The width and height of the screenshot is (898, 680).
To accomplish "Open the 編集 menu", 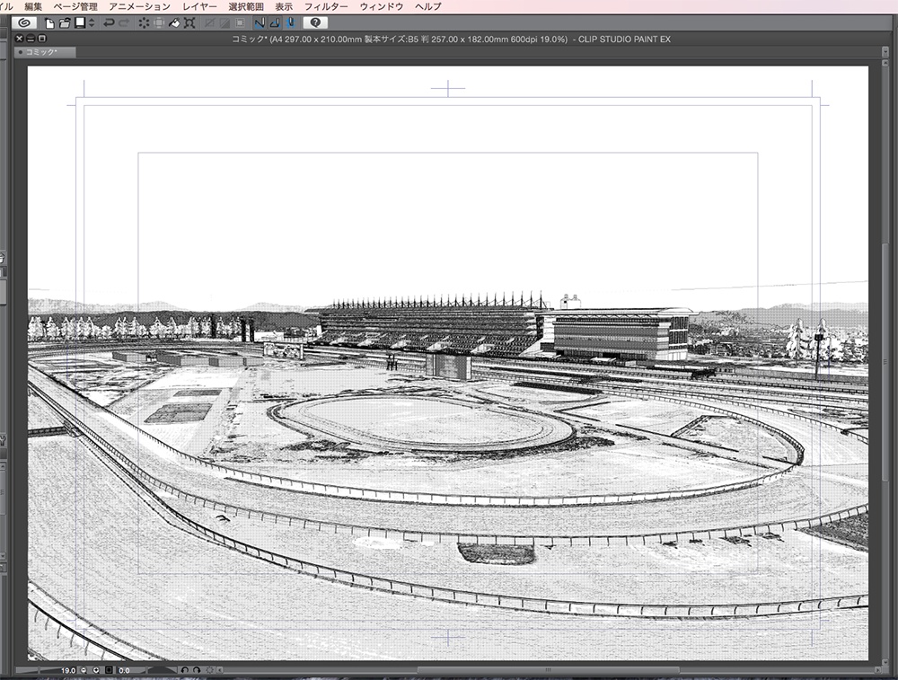I will pyautogui.click(x=33, y=6).
